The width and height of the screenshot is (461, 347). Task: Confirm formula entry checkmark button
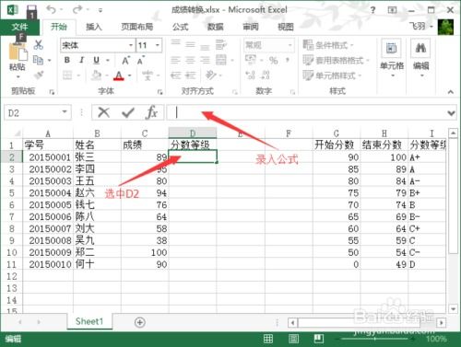pos(128,113)
